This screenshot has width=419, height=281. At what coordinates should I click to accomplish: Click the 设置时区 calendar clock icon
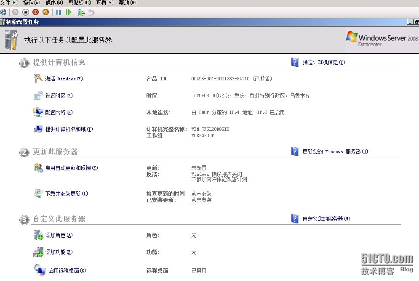click(38, 95)
